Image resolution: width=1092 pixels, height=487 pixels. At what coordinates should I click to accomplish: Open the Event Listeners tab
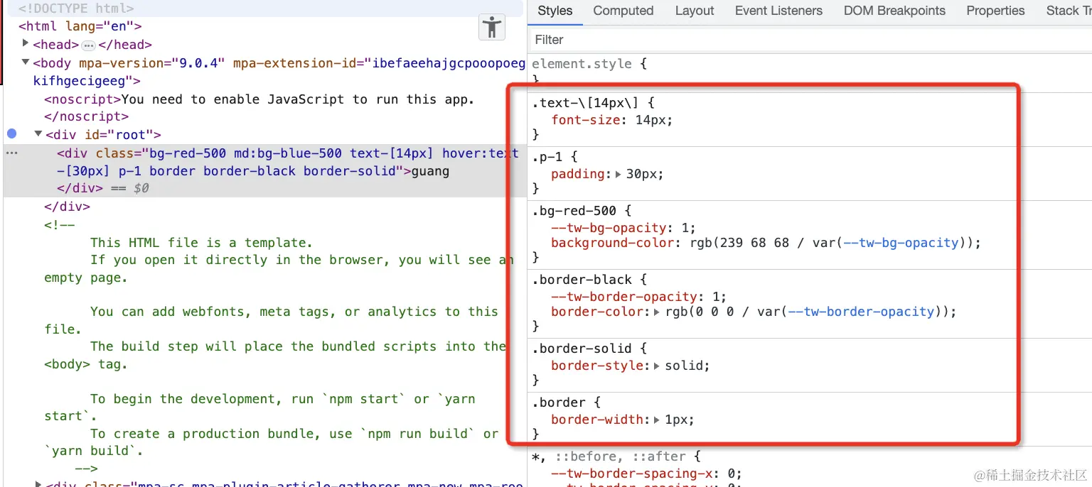coord(778,11)
